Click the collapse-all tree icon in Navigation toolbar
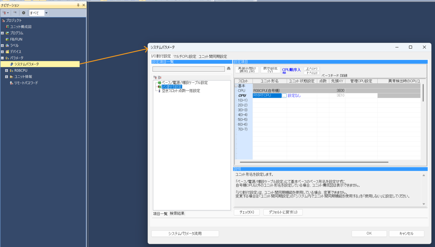 (15, 13)
